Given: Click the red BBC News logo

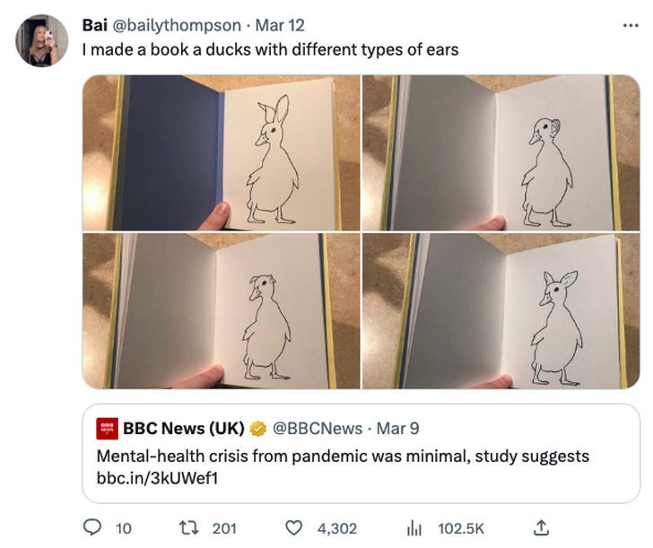Looking at the screenshot, I should [x=107, y=428].
